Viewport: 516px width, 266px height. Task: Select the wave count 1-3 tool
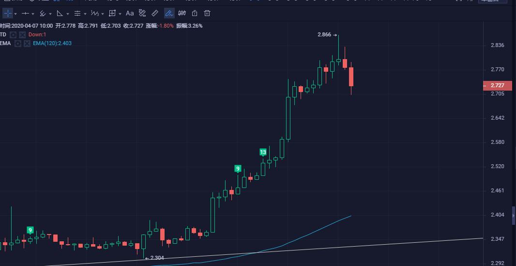click(95, 14)
